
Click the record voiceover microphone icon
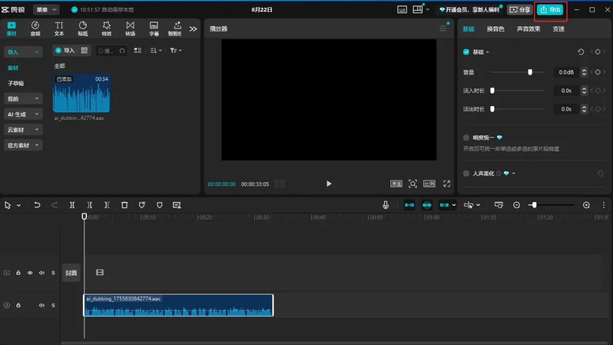[x=385, y=205]
